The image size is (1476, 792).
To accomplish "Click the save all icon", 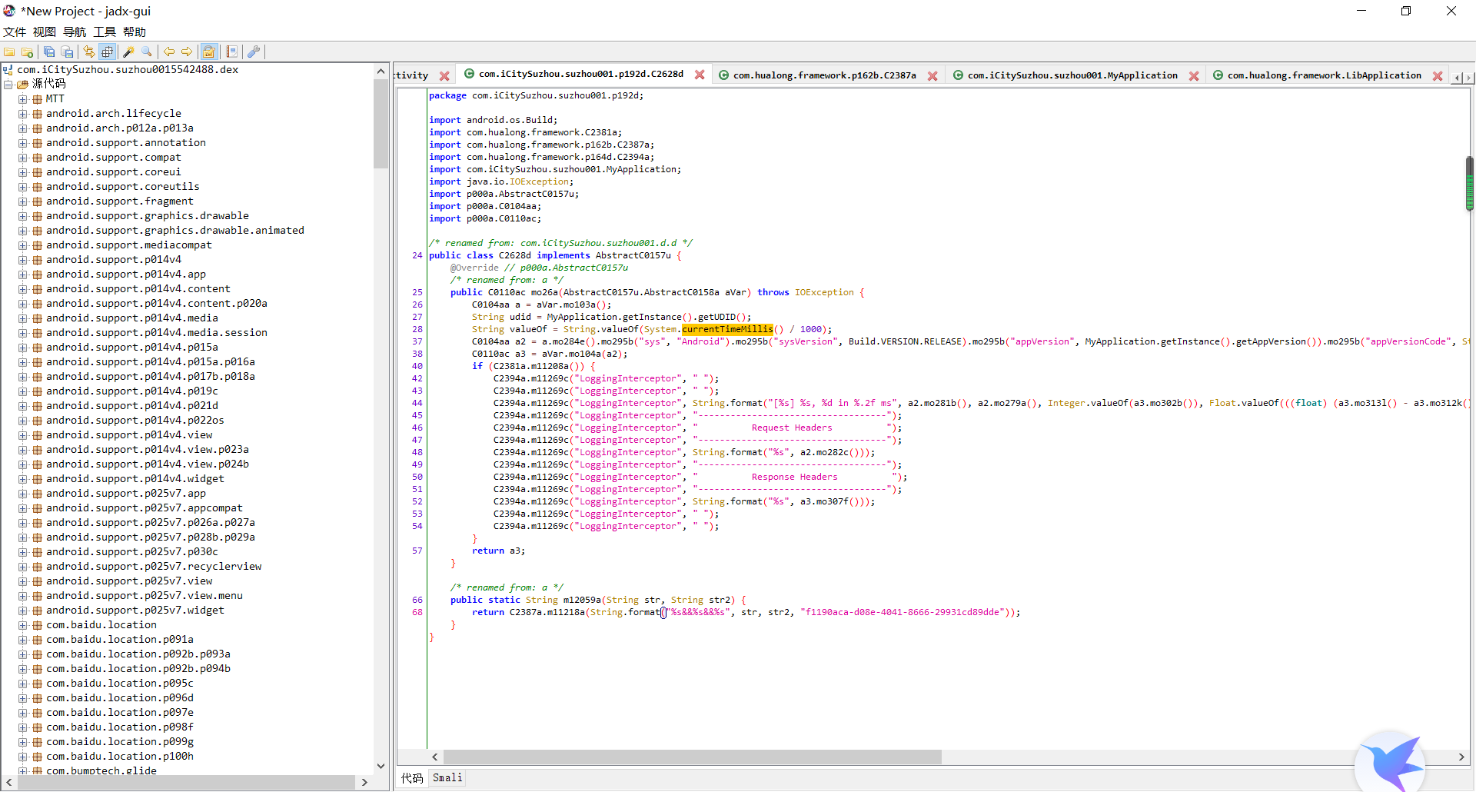I will pyautogui.click(x=49, y=52).
